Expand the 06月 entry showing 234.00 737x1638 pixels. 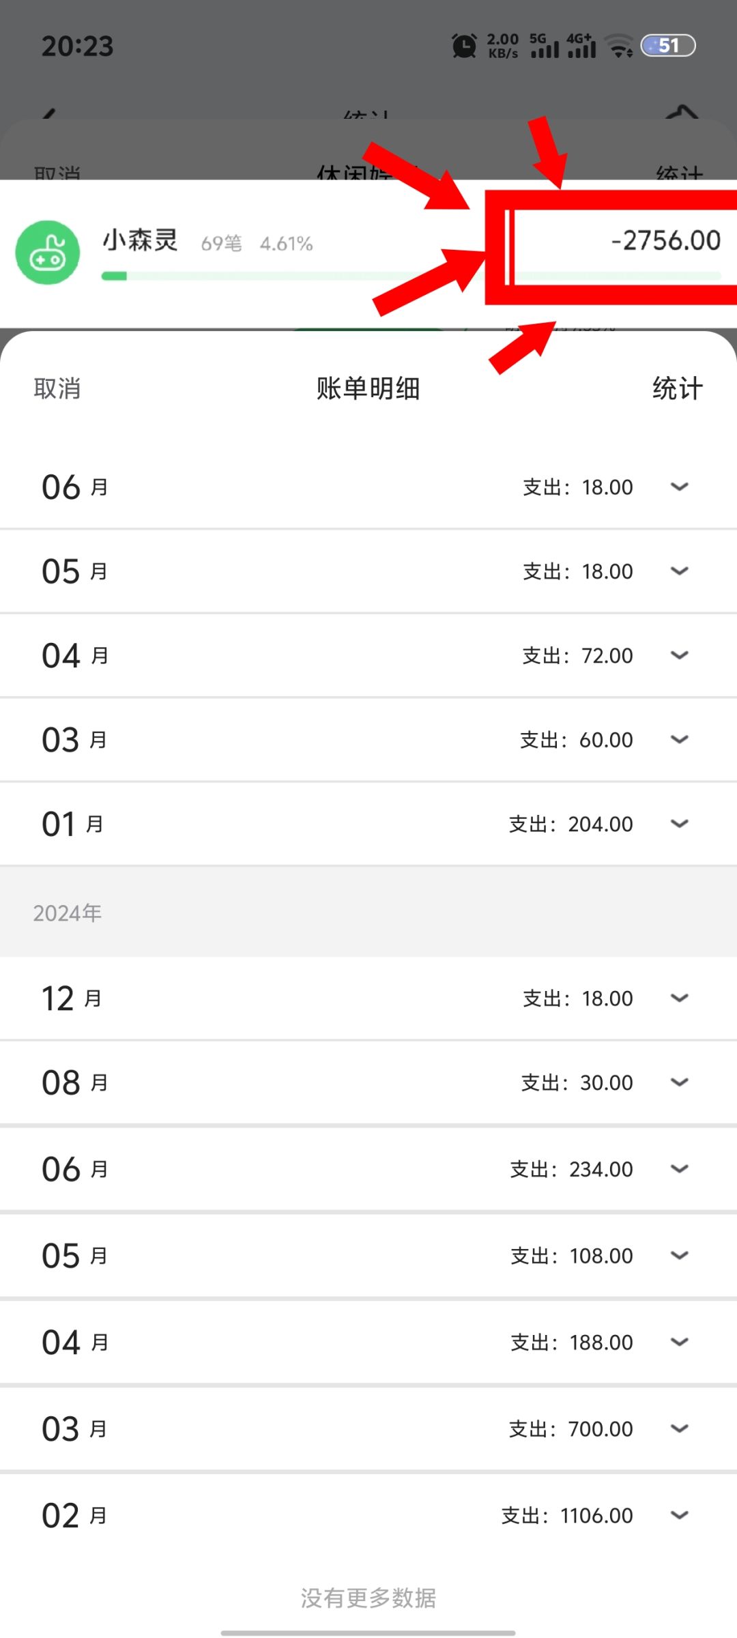pos(679,1169)
